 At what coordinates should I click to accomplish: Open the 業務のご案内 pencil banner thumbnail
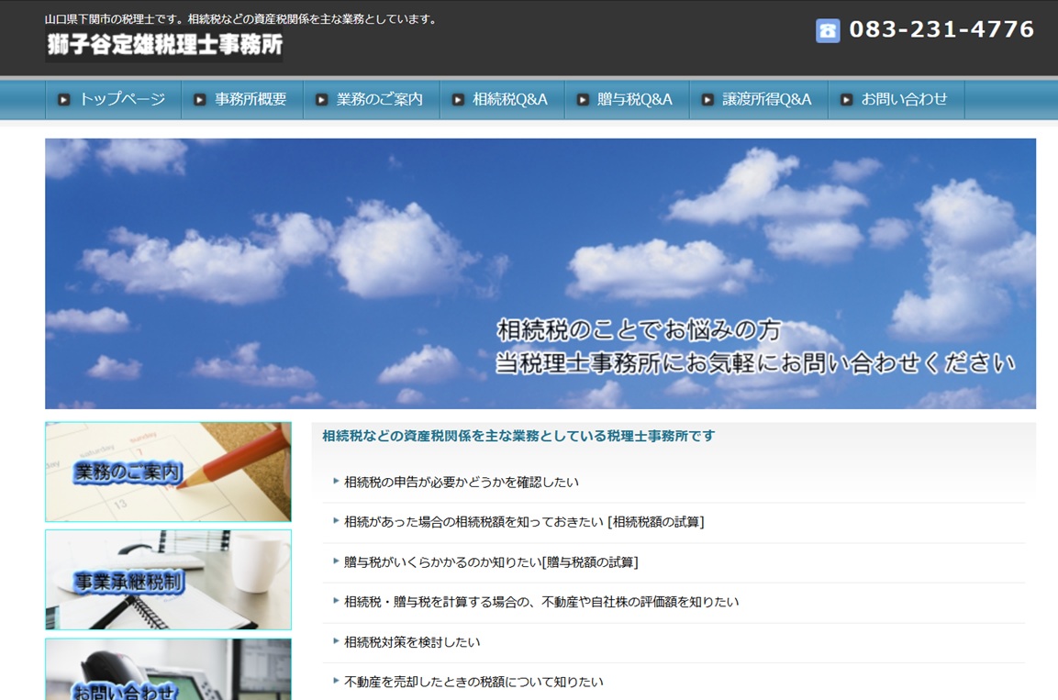(x=168, y=472)
